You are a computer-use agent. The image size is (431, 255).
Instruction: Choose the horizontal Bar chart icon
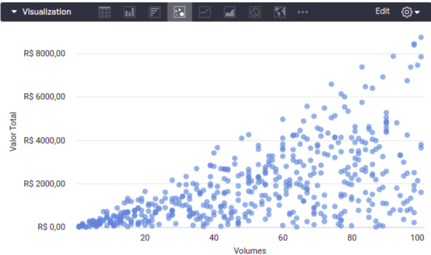pyautogui.click(x=154, y=12)
